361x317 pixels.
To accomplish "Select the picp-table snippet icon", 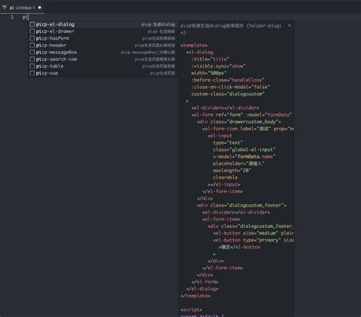I will pos(32,66).
